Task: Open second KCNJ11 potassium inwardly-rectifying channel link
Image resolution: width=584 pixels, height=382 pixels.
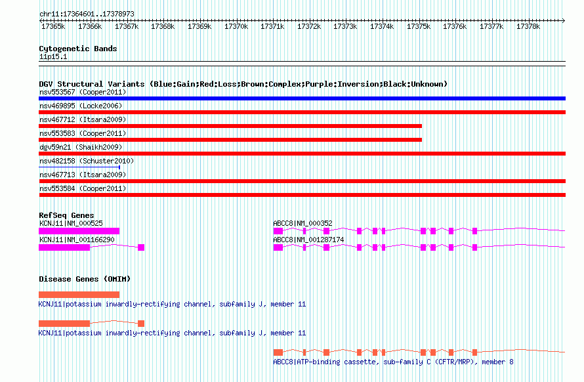Action: [x=172, y=333]
